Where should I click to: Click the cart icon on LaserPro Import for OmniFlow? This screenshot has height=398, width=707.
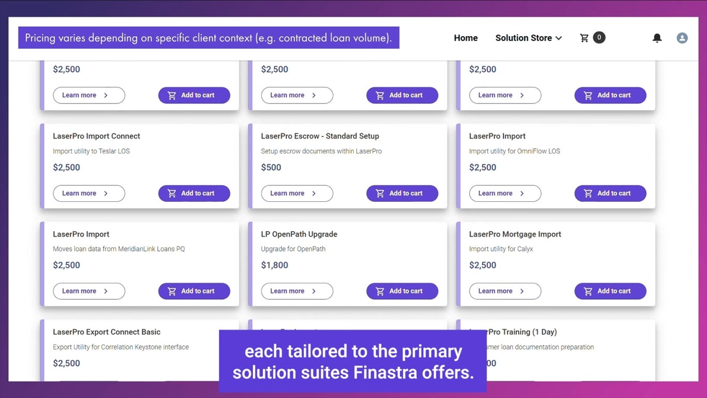(587, 193)
